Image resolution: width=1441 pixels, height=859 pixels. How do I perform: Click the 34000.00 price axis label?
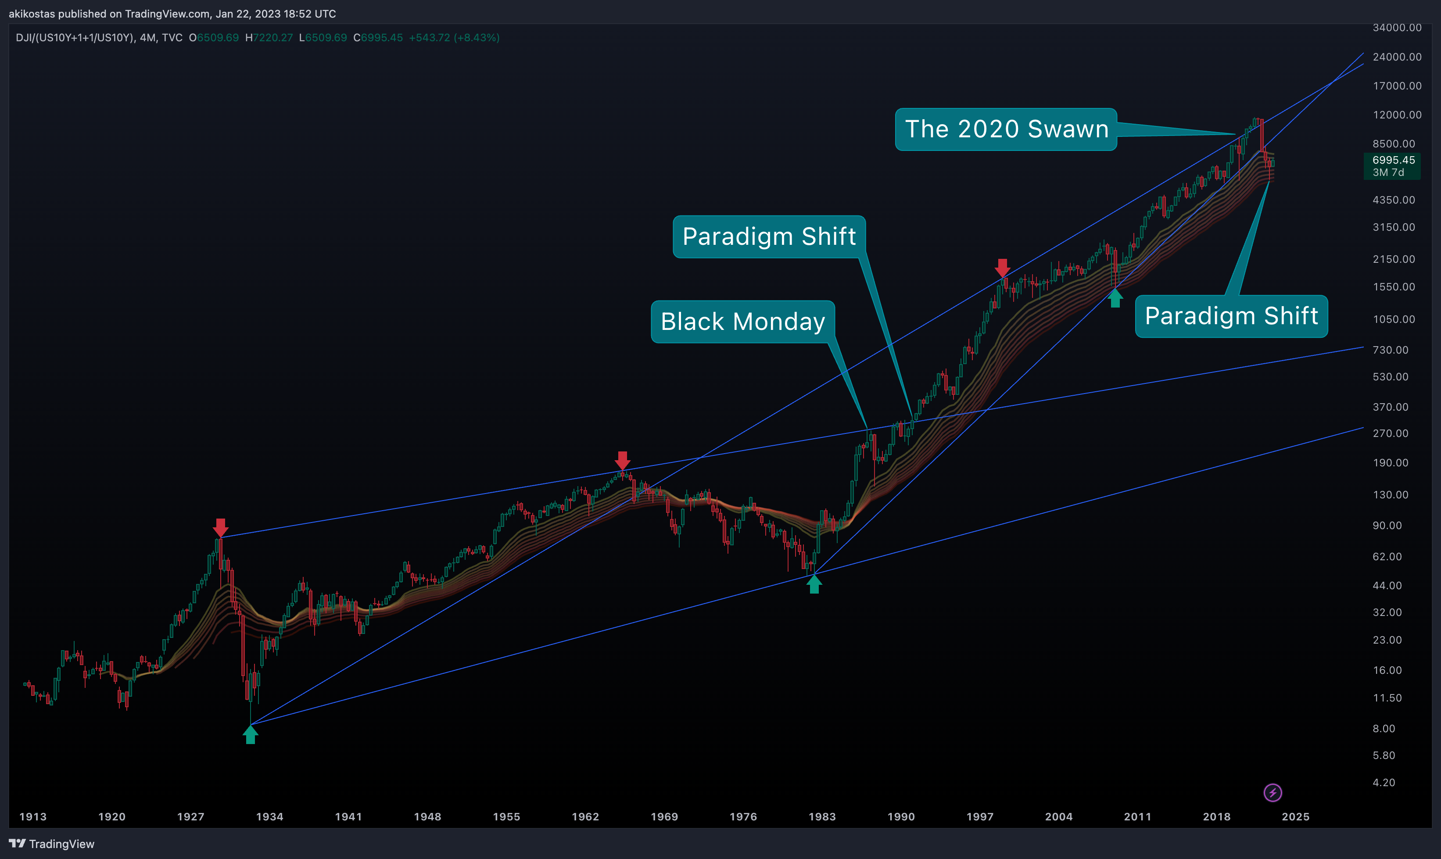[x=1396, y=28]
